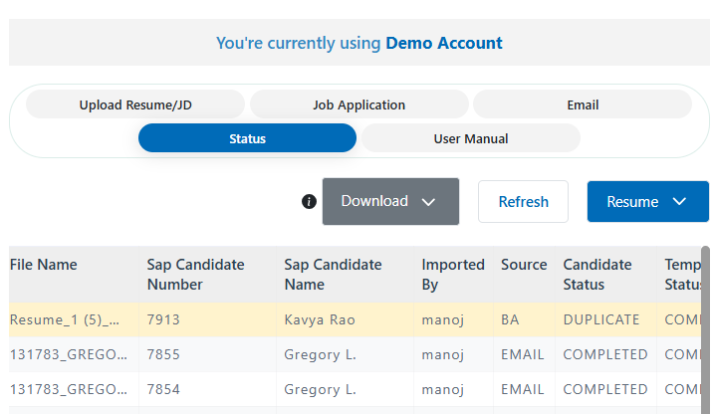Select the Status tab
The image size is (714, 414).
pos(247,138)
